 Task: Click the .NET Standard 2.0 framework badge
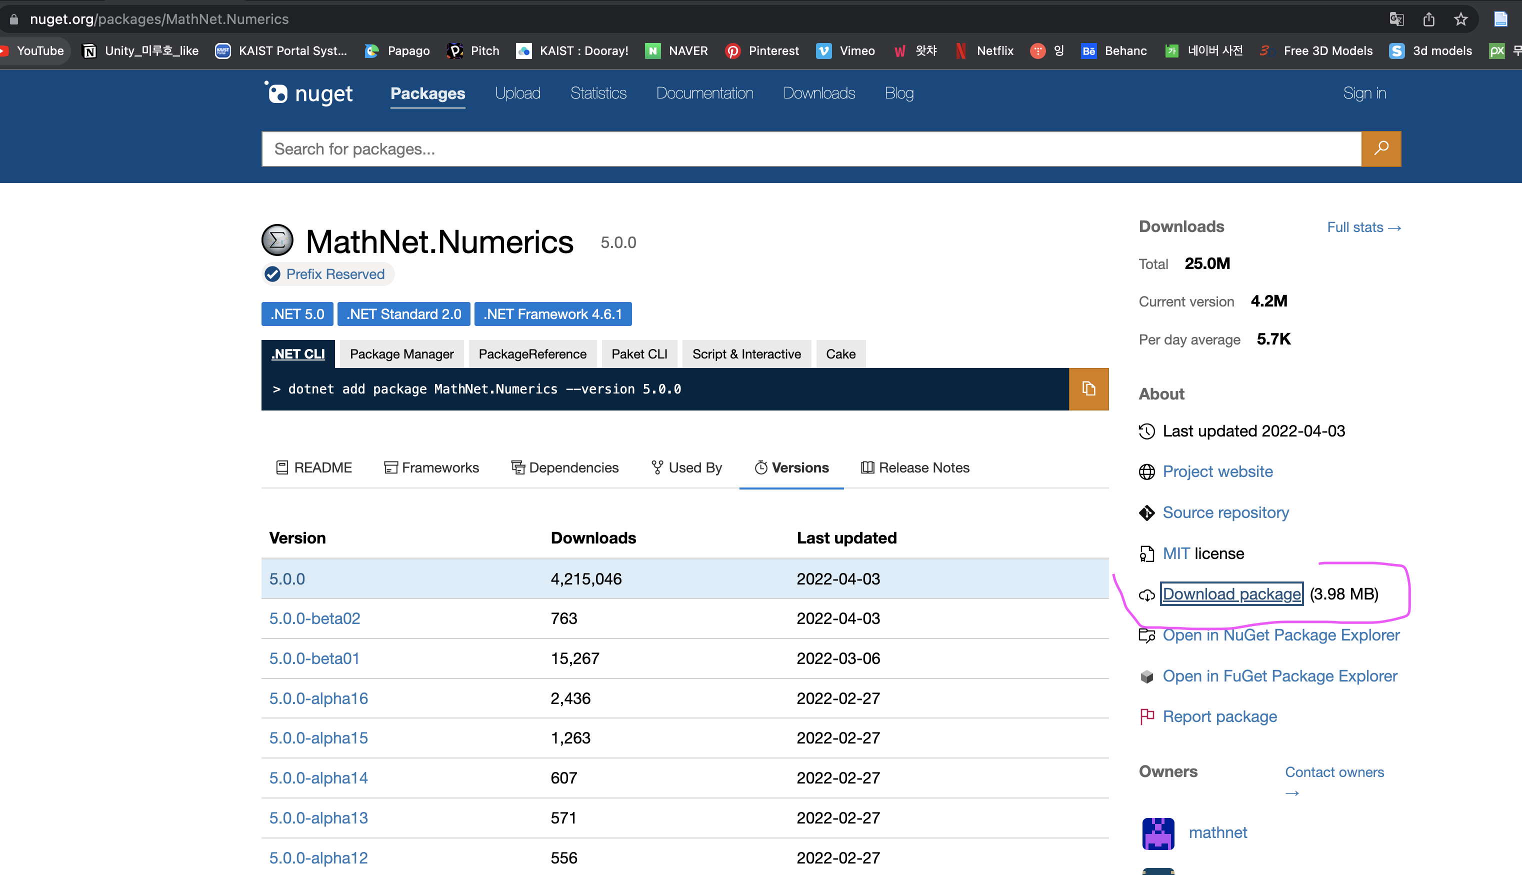(x=404, y=314)
